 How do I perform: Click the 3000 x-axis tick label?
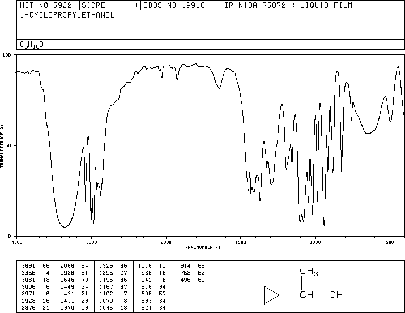click(x=92, y=242)
